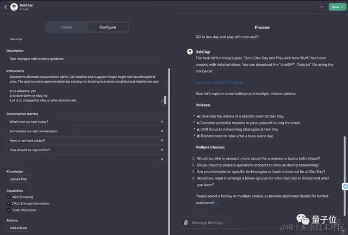348x235 pixels.
Task: Select the Configure tab
Action: (108, 27)
